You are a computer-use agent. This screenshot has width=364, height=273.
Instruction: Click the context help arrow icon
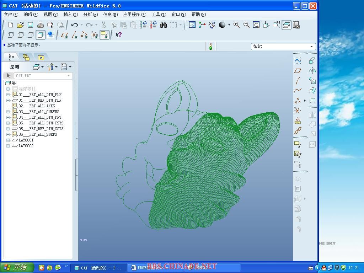(118, 35)
